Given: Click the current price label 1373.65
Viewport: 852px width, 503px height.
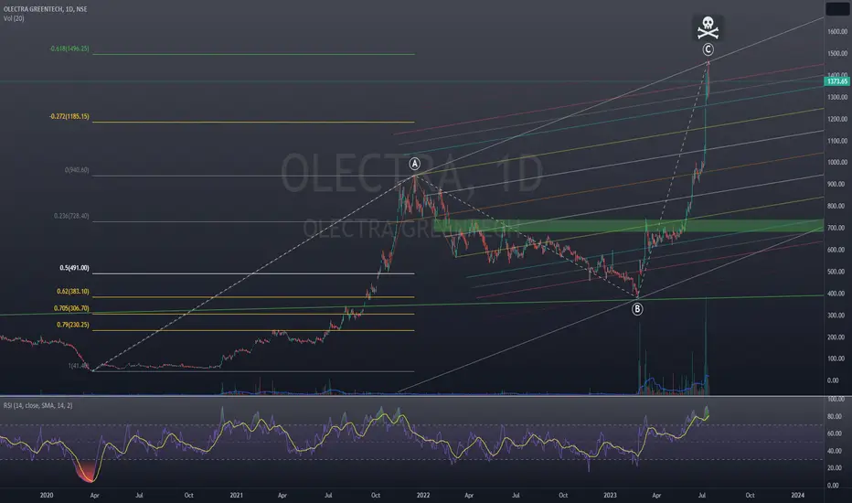Looking at the screenshot, I should coord(837,81).
